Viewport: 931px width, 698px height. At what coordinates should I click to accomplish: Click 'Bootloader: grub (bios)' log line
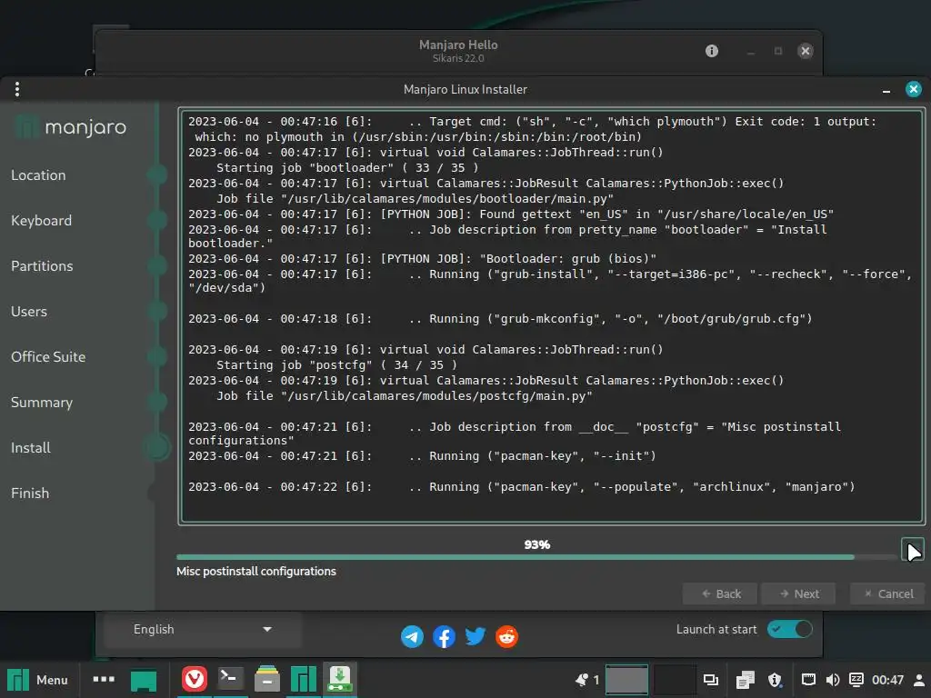(422, 259)
